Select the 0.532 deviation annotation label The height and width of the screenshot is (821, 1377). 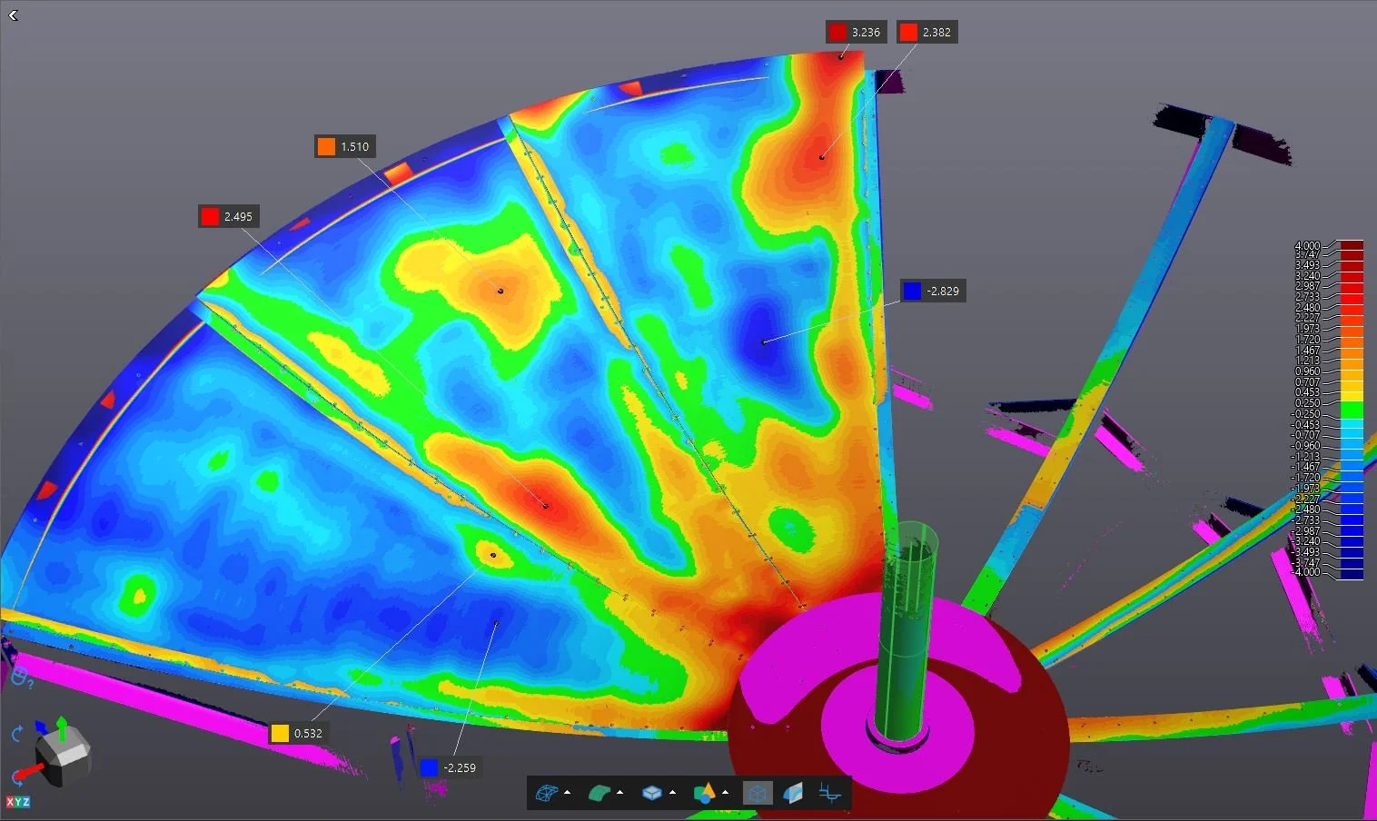click(x=297, y=733)
